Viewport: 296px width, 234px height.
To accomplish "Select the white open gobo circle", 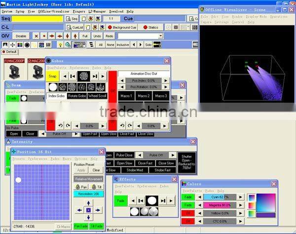I will 52,87.
